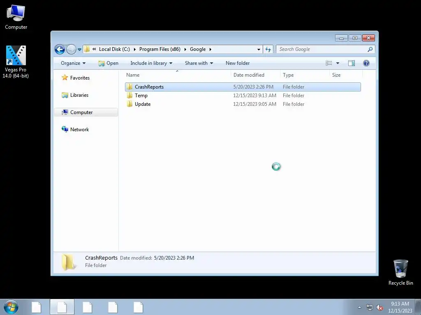
Task: Click the folder icon in address bar
Action: pyautogui.click(x=87, y=49)
